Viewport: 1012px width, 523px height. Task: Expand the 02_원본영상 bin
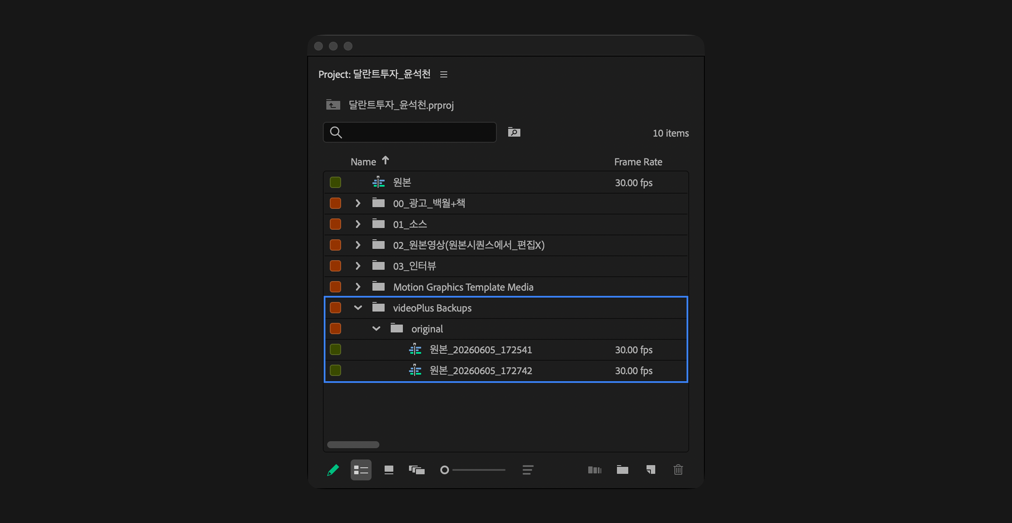pos(358,245)
